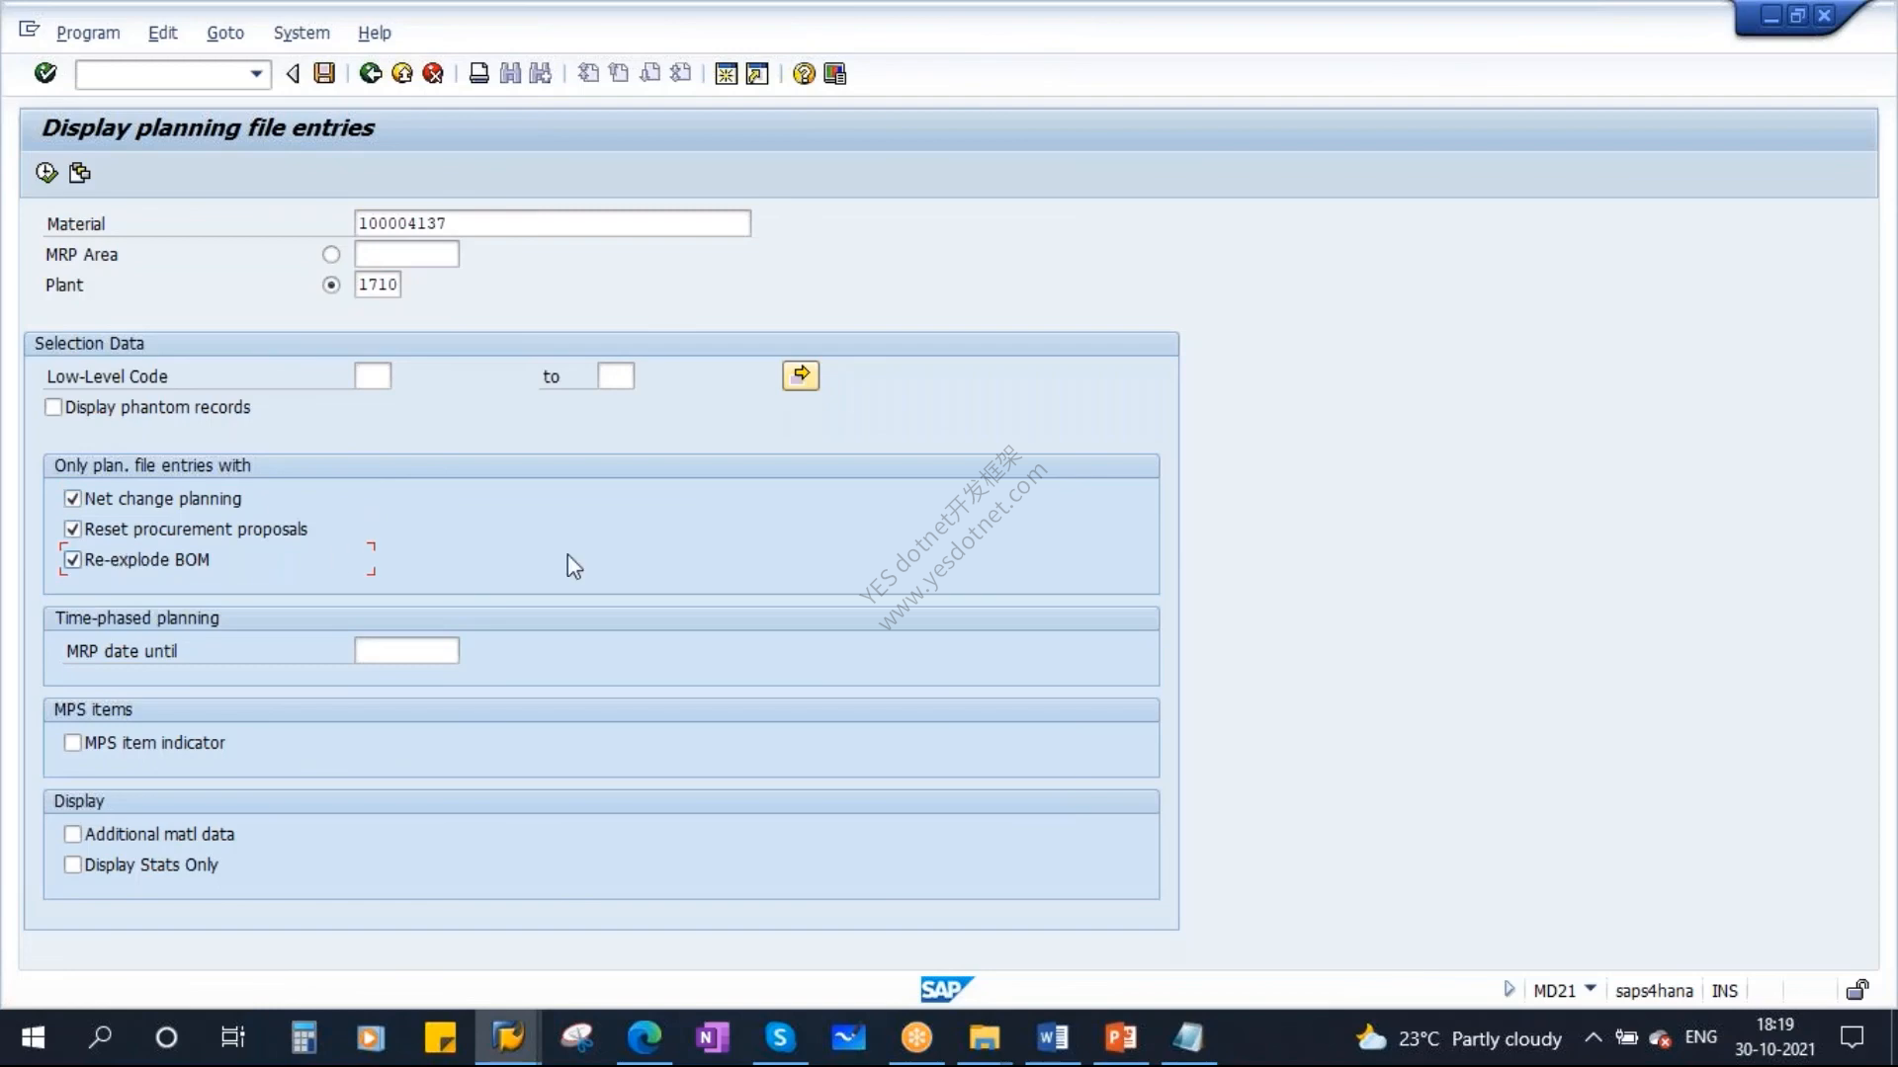Select the MRP Area radio button
1898x1067 pixels.
pyautogui.click(x=331, y=255)
